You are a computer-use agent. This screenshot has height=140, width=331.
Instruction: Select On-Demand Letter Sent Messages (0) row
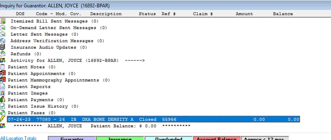pos(59,28)
